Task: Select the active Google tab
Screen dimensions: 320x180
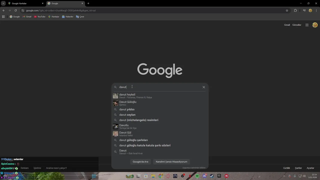Action: pos(65,3)
